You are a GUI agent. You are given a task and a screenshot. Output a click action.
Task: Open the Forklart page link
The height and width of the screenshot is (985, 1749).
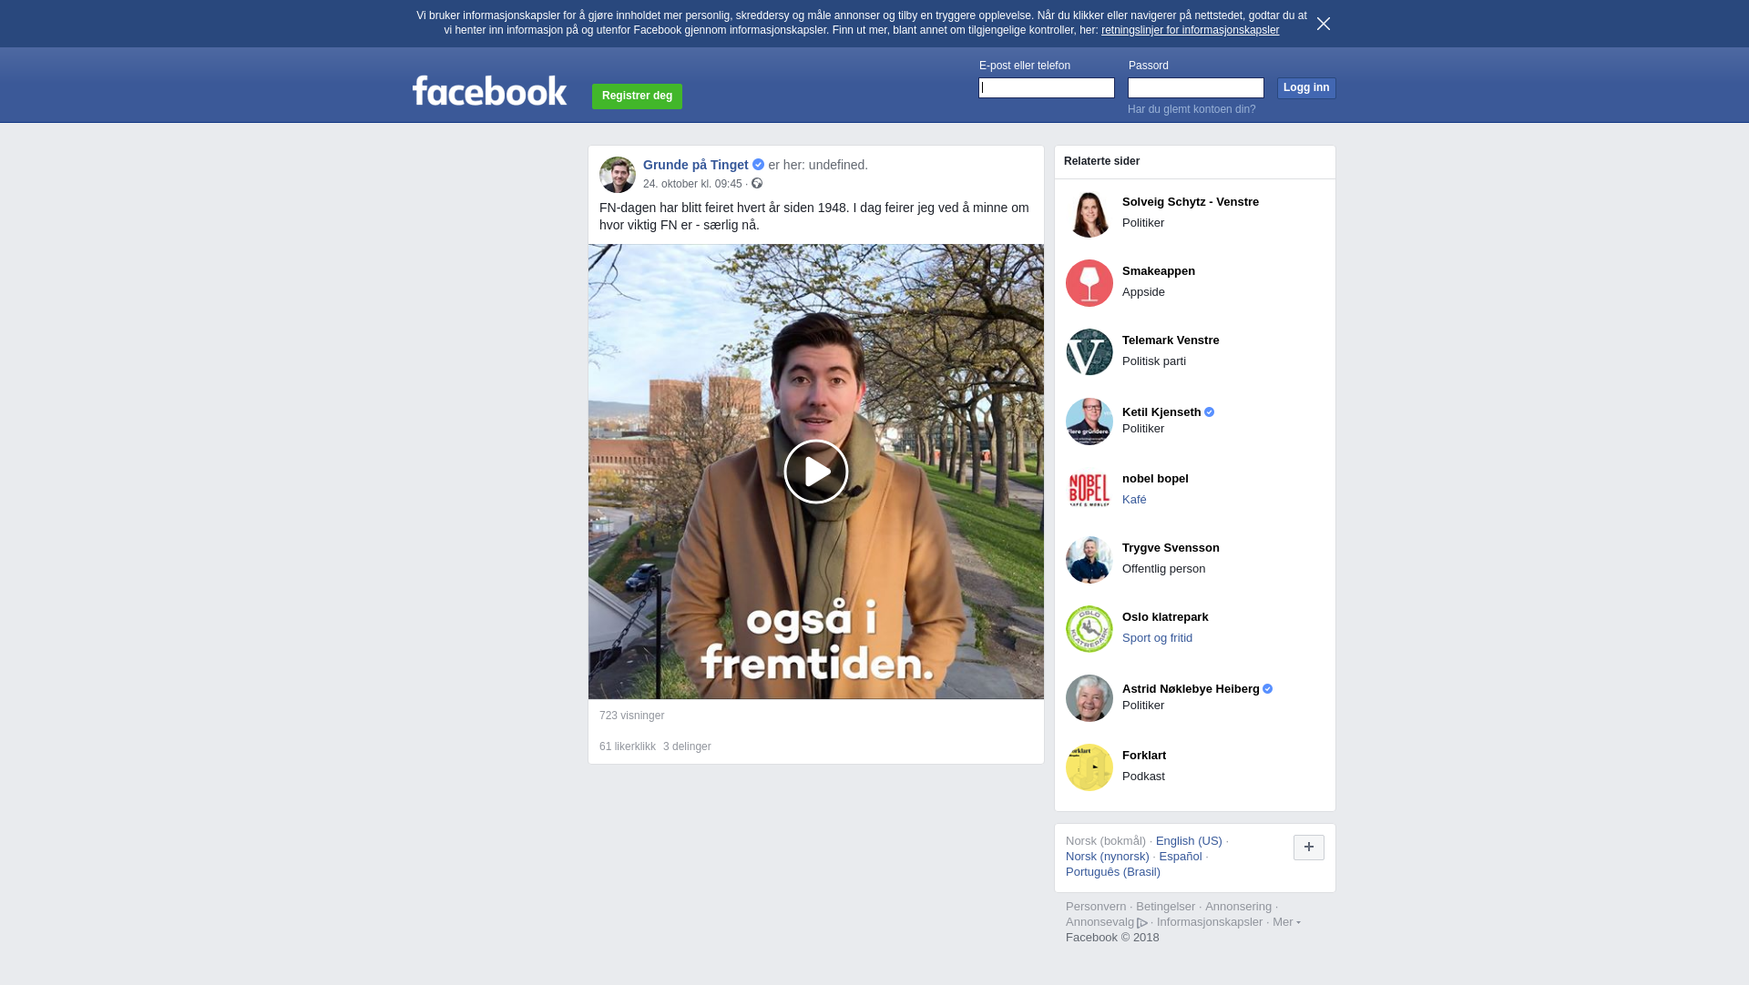(1144, 756)
